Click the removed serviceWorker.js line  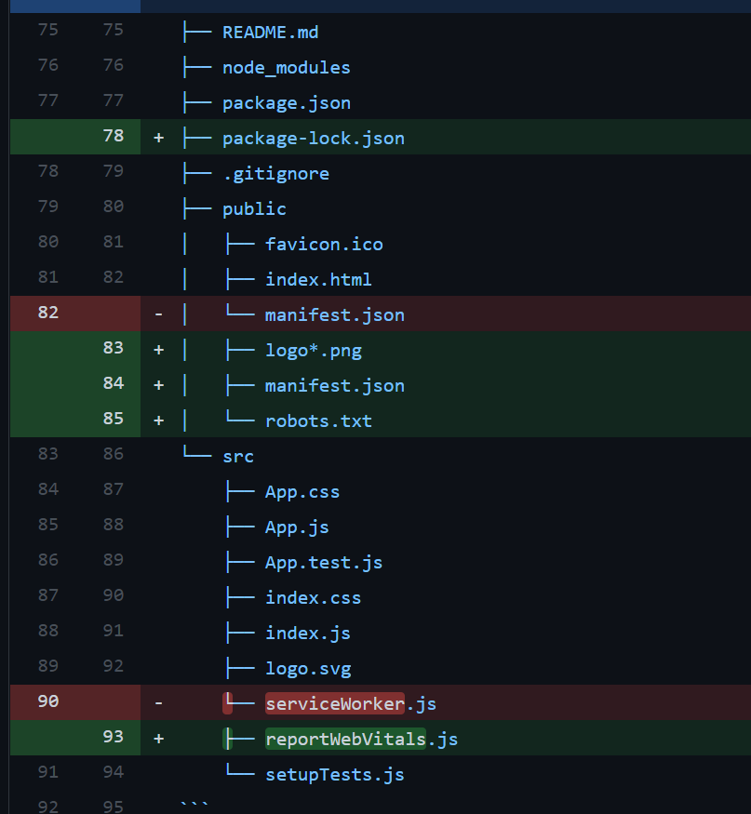pos(351,703)
